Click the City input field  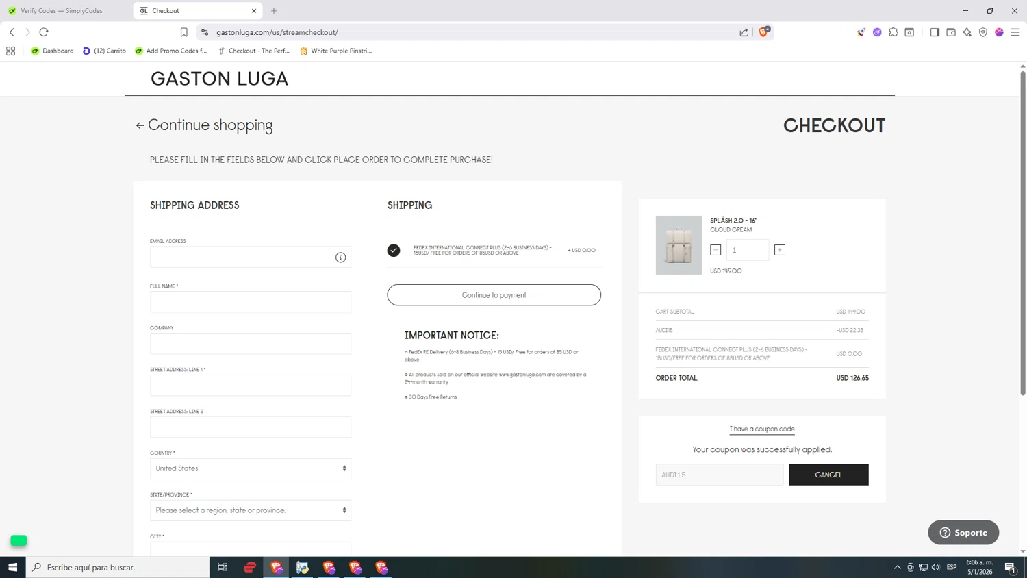251,549
